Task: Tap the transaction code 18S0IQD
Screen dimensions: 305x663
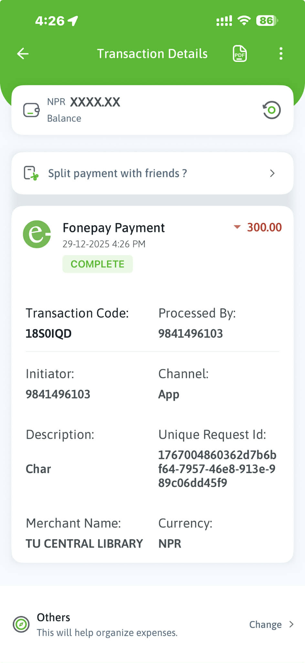Action: click(x=48, y=333)
